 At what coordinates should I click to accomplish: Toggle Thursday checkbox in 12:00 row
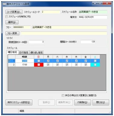click(76, 61)
